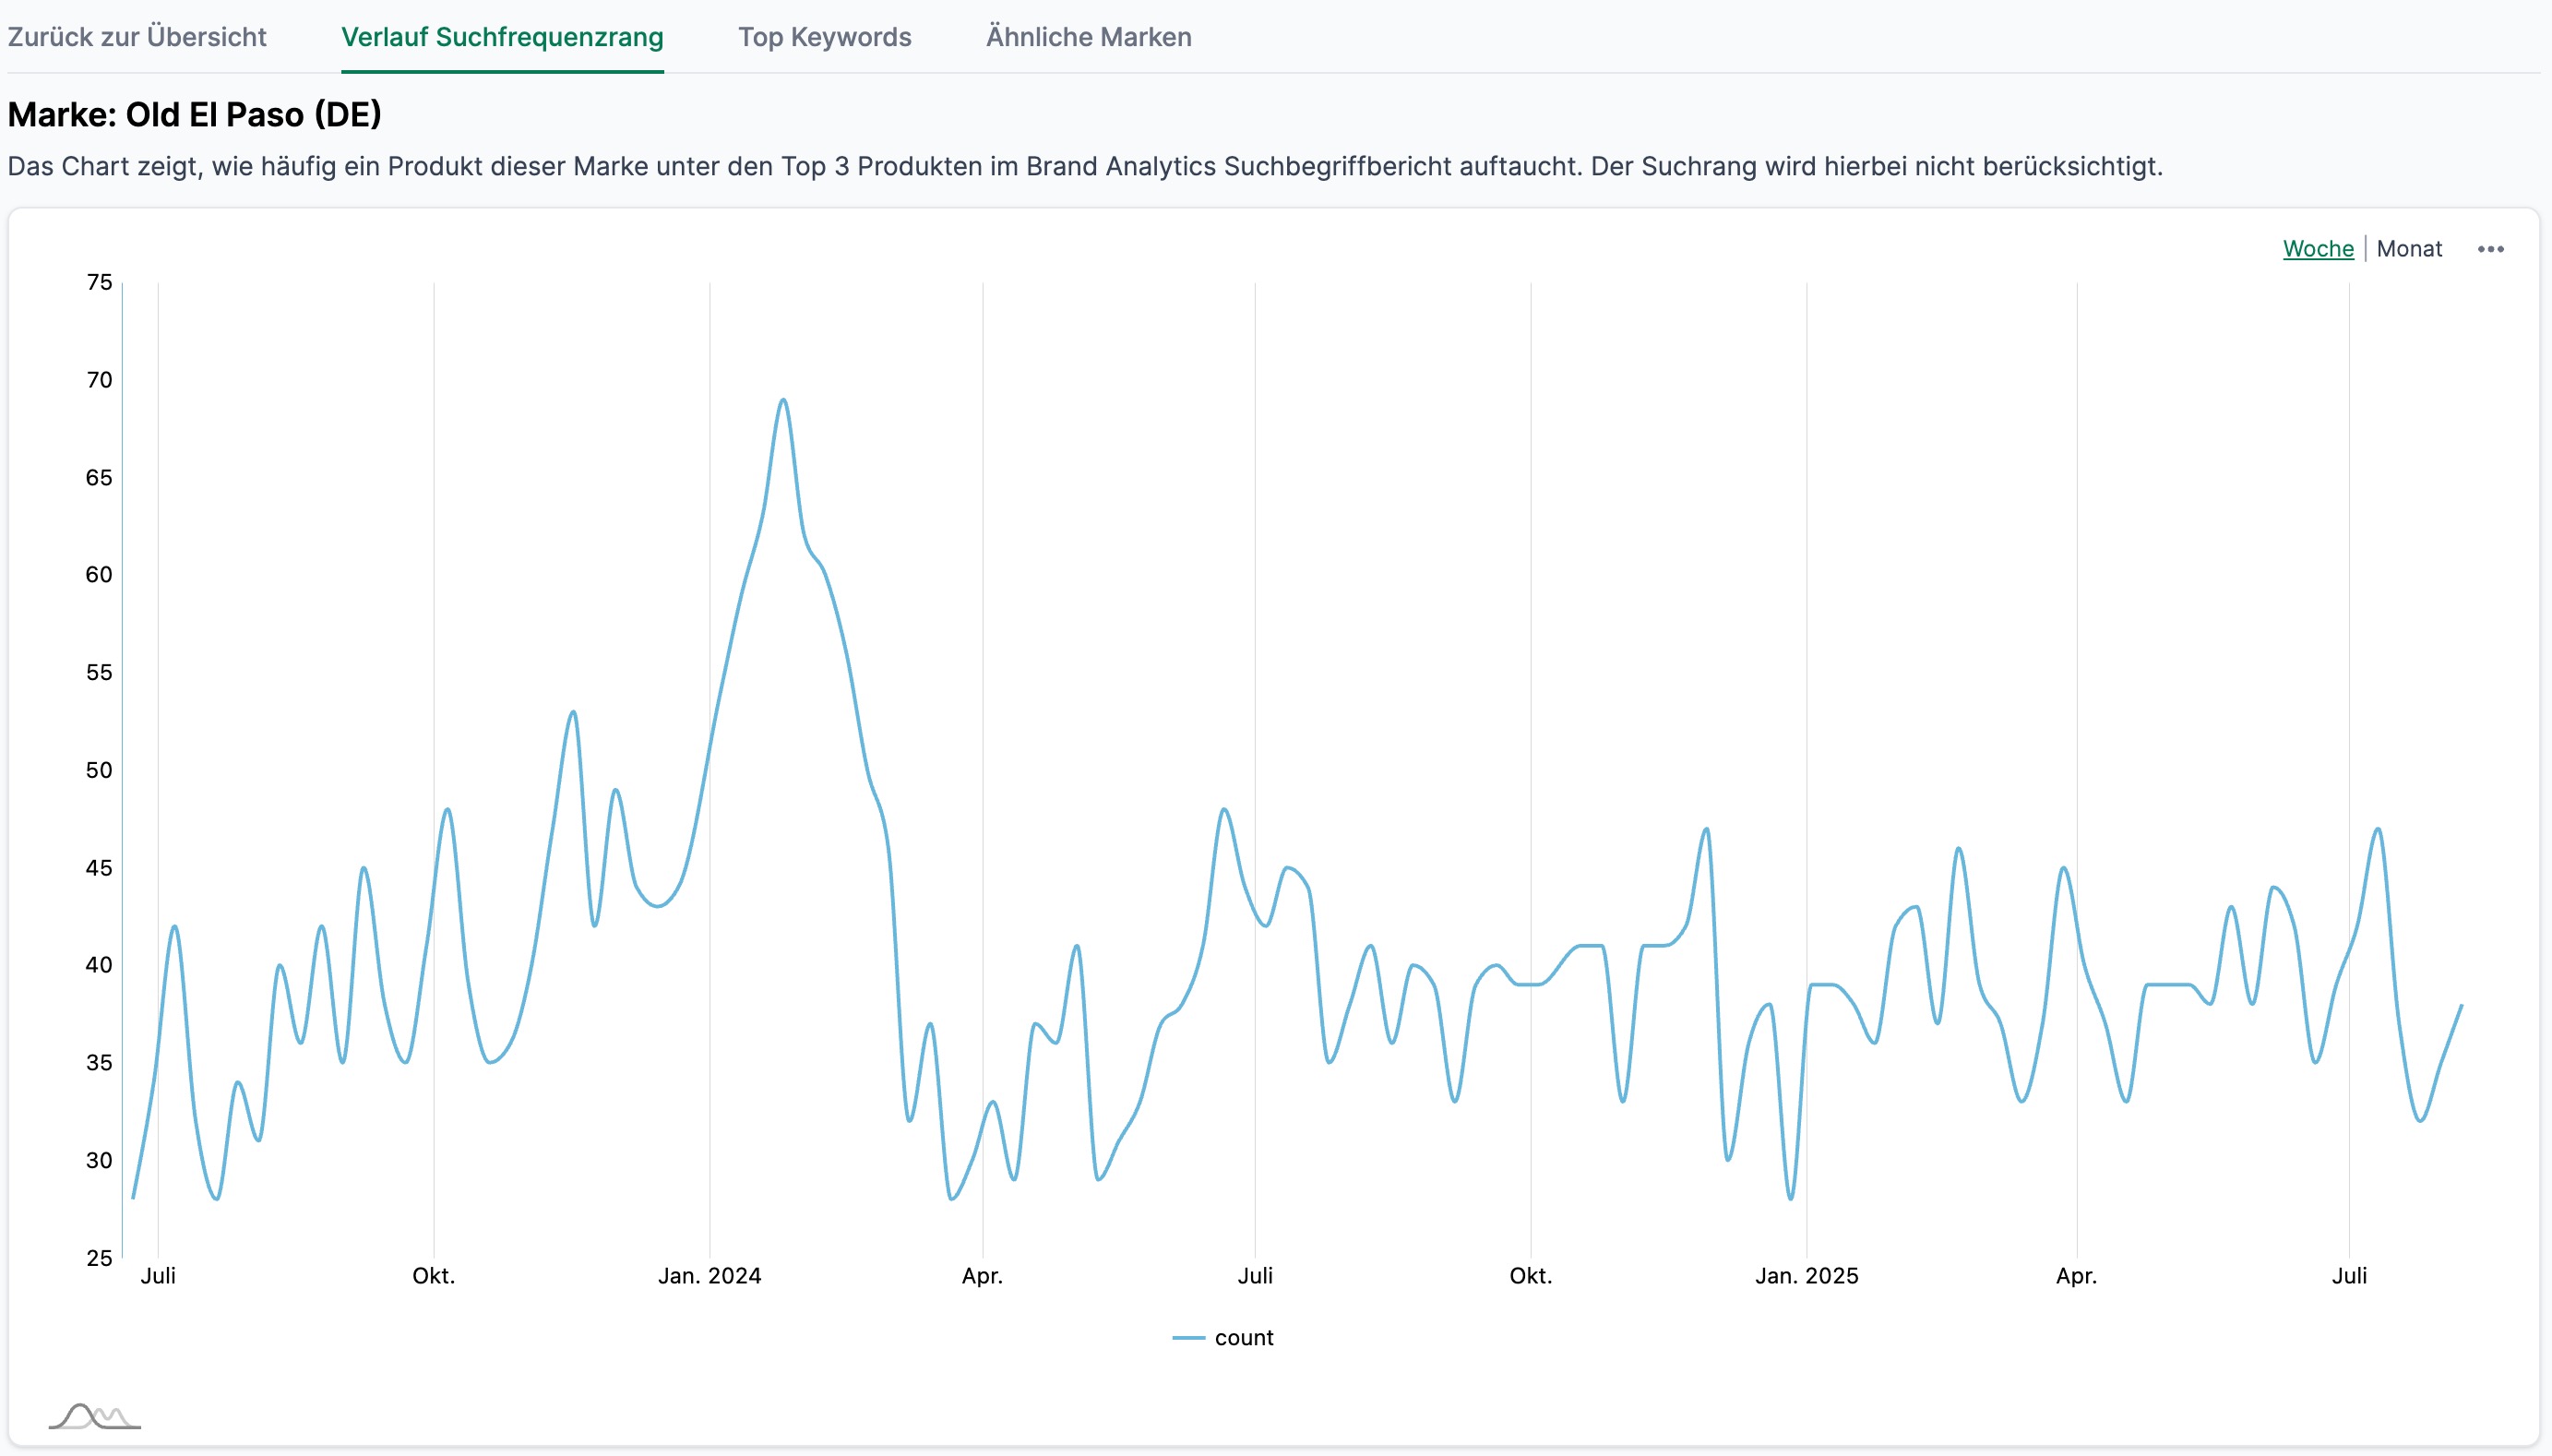Click the heading 'Marke: Old El Paso (DE)'
This screenshot has width=2552, height=1456.
(x=194, y=115)
